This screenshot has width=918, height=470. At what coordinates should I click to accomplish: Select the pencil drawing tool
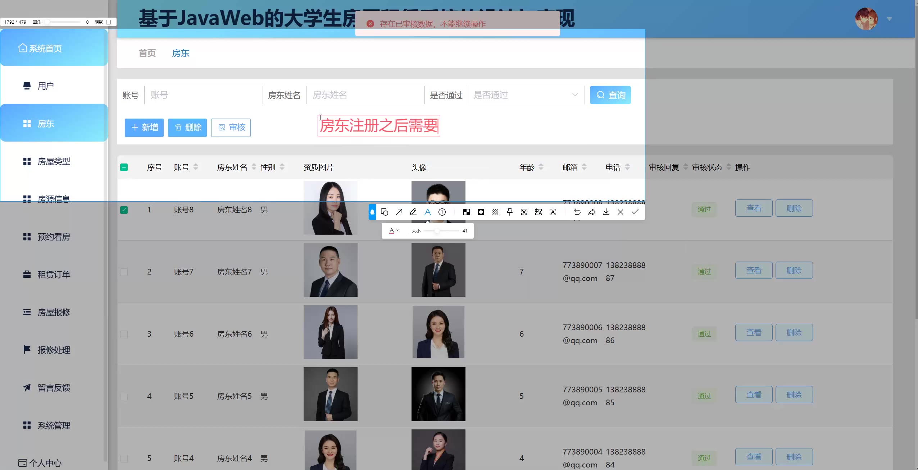413,212
